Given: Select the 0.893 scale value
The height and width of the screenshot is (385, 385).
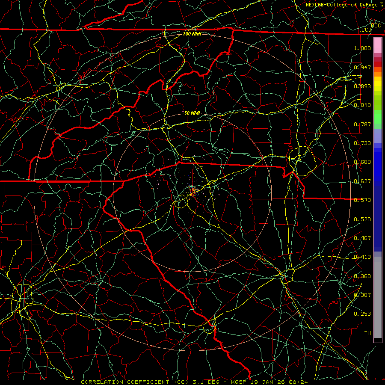Looking at the screenshot, I should coord(362,86).
